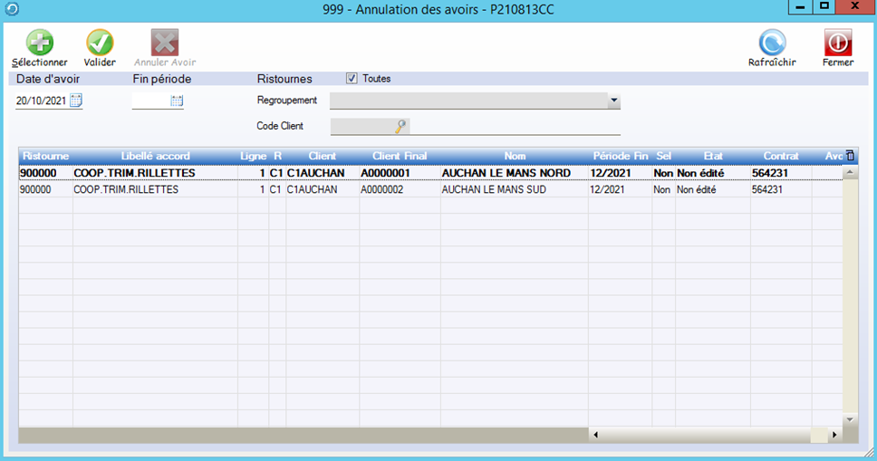The width and height of the screenshot is (877, 461).
Task: Click the Annuler Avoir cross icon
Action: tap(165, 43)
